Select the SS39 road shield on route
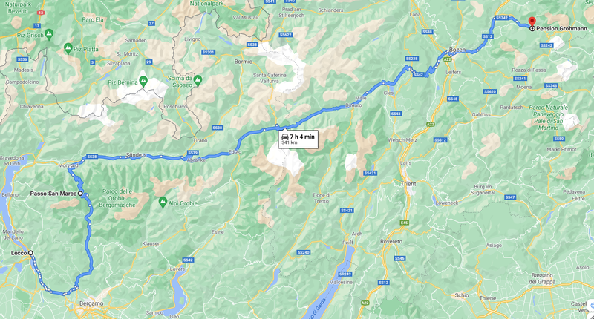Screen dimensions: 594x319 pos(193,153)
